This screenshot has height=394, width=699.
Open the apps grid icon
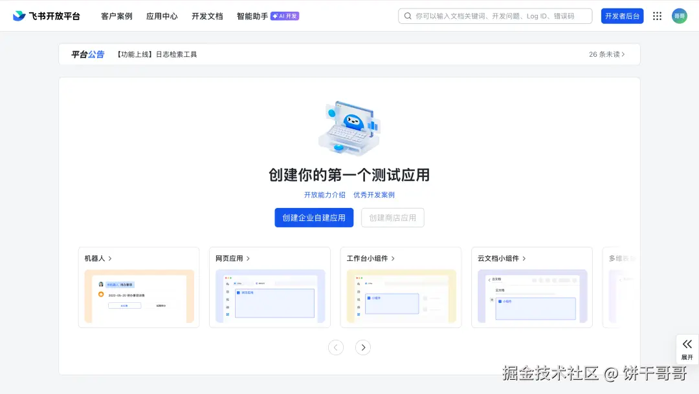click(x=657, y=16)
